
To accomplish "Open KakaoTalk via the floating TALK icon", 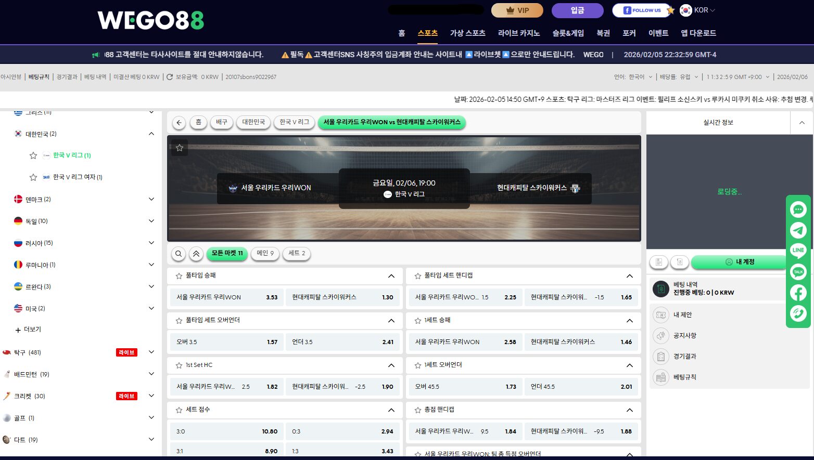I will [798, 272].
